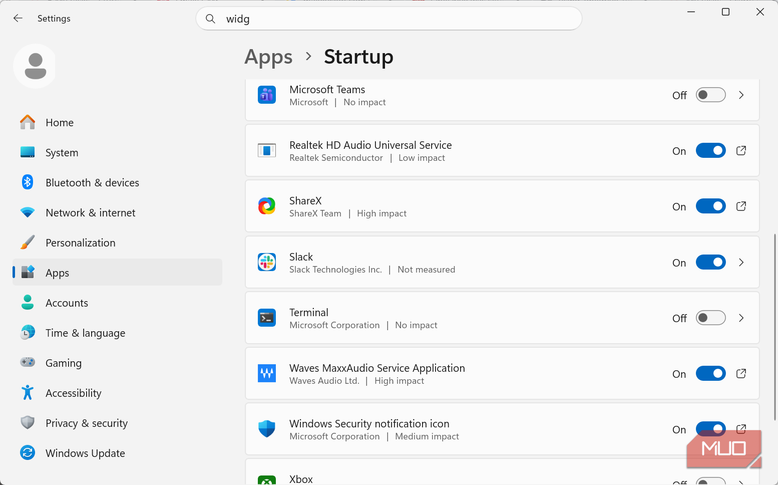Click the Waves MaxxAudio app icon
Viewport: 778px width, 485px height.
(x=267, y=373)
